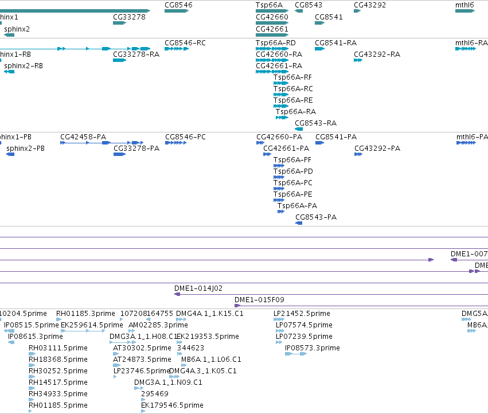The image size is (488, 414).
Task: Select transcript sphinx2-RB
Action: coord(9,72)
